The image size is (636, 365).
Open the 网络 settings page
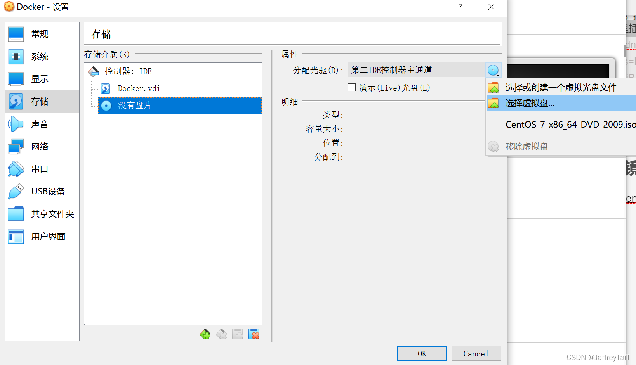pos(42,147)
